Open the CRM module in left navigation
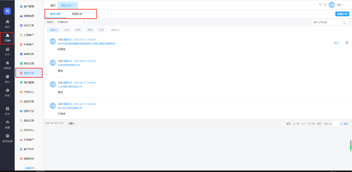The width and height of the screenshot is (352, 172). 7,38
